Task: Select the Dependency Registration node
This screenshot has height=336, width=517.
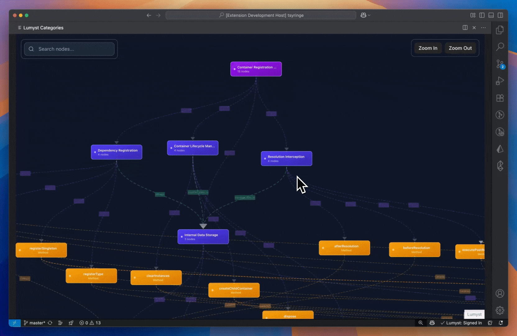Action: tap(117, 152)
